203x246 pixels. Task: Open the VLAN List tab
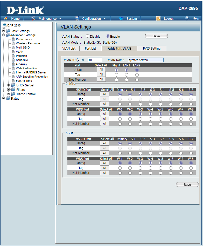pos(69,49)
